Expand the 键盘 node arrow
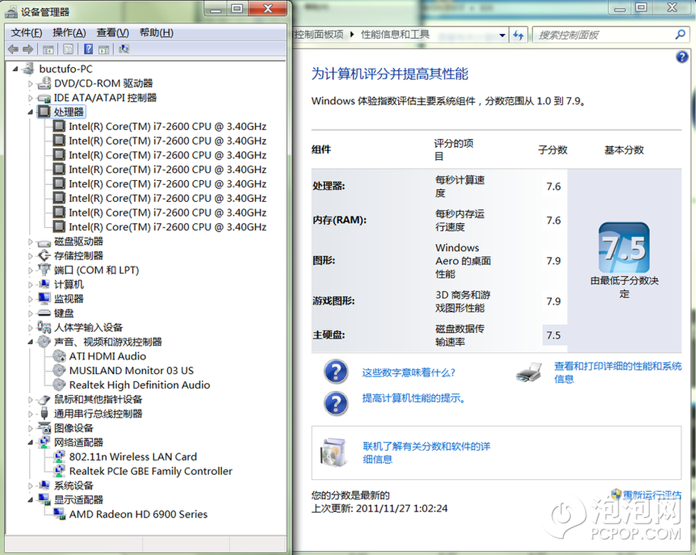This screenshot has width=696, height=555. [x=31, y=314]
